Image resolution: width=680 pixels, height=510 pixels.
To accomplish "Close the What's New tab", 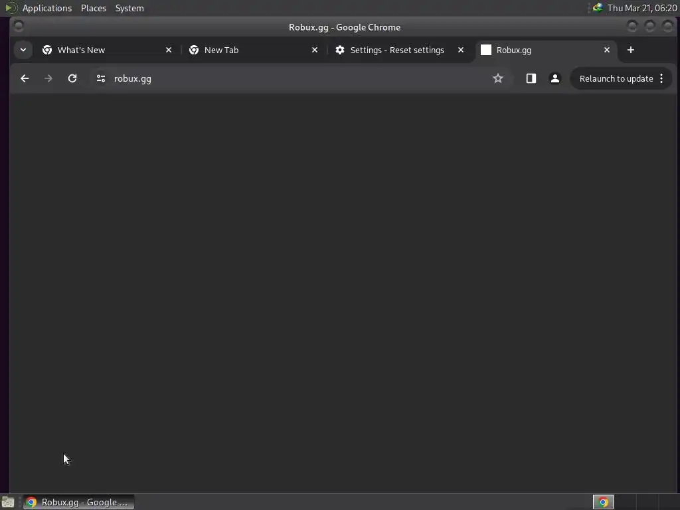I will tap(169, 50).
